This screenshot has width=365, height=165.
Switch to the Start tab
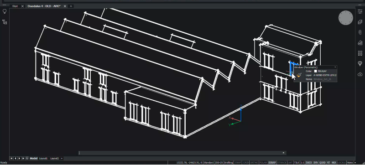[x=15, y=6]
